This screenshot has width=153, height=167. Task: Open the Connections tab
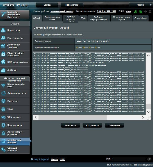click(x=141, y=18)
